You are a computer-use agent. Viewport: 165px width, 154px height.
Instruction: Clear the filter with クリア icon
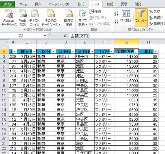coord(155,11)
